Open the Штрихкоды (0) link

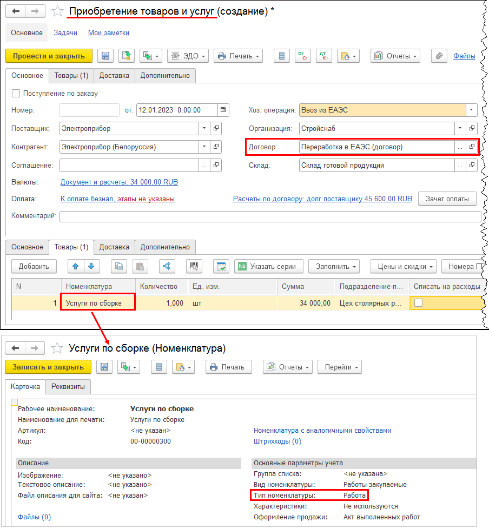[277, 441]
